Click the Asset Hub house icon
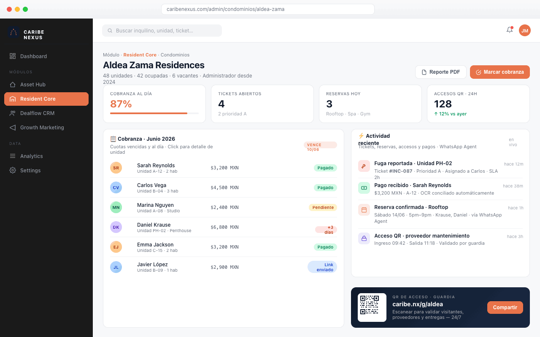 click(x=13, y=85)
